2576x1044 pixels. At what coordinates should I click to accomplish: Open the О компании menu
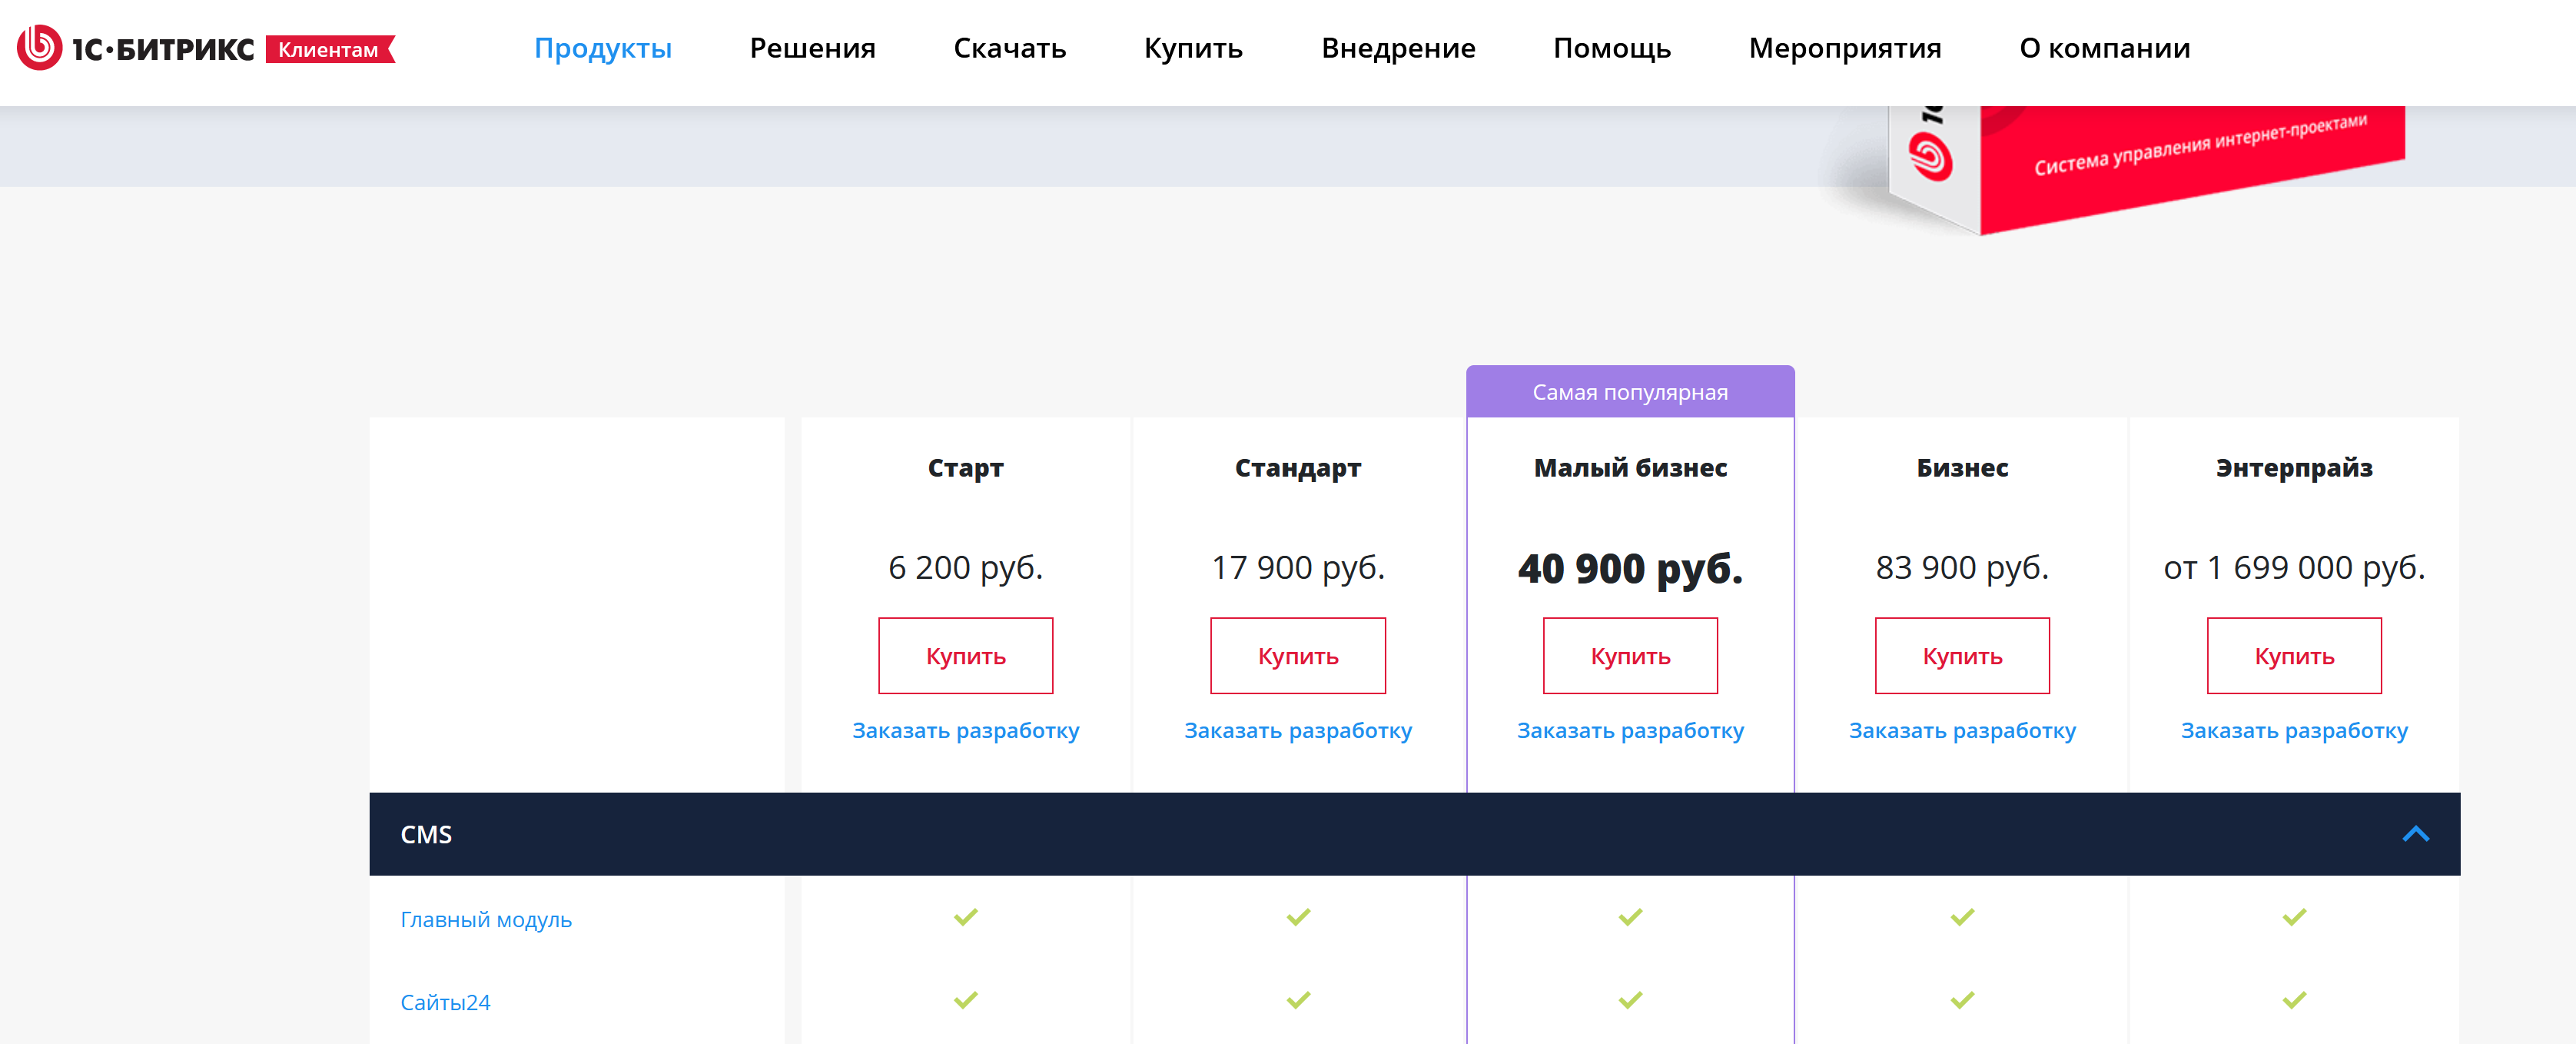2105,48
